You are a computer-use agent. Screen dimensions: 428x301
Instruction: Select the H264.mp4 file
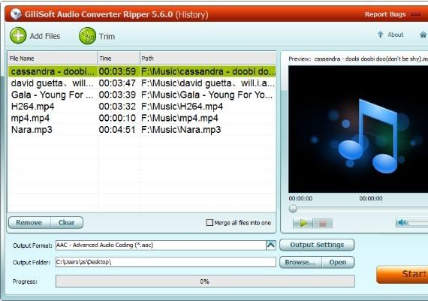[x=142, y=106]
